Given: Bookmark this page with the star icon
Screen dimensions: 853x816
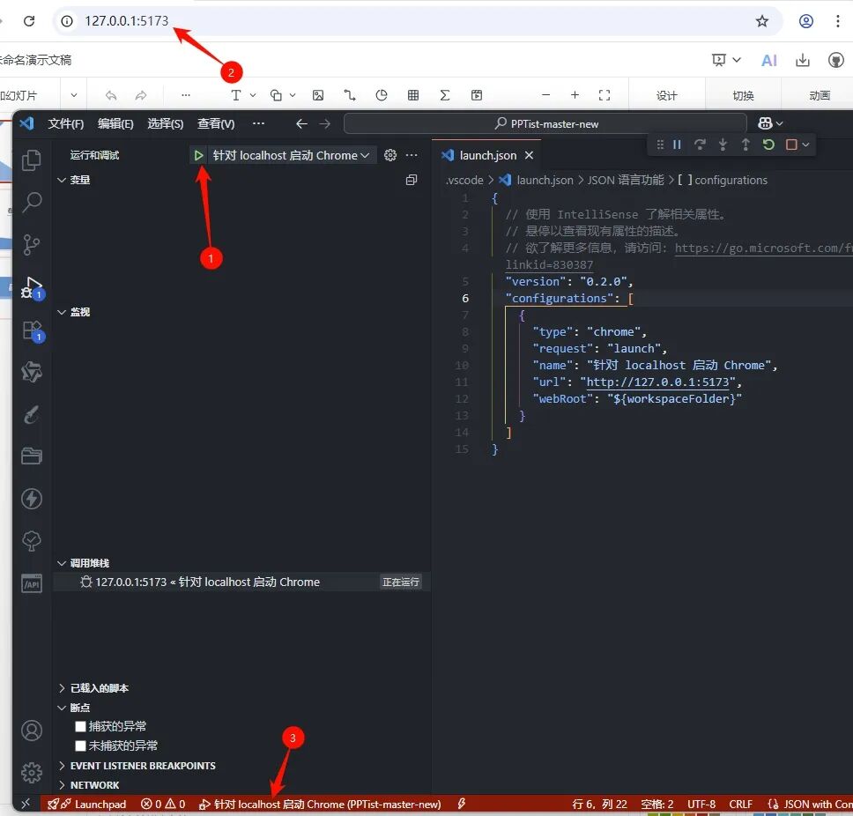Looking at the screenshot, I should [x=761, y=20].
